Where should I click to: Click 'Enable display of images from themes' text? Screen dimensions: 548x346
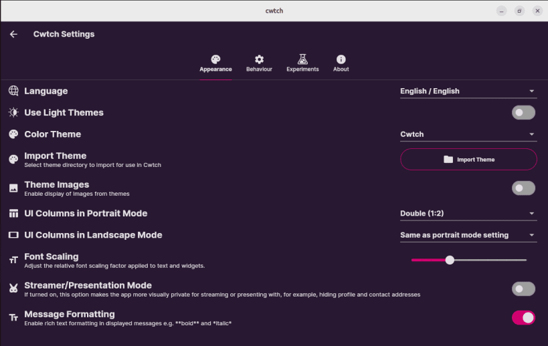pos(77,194)
